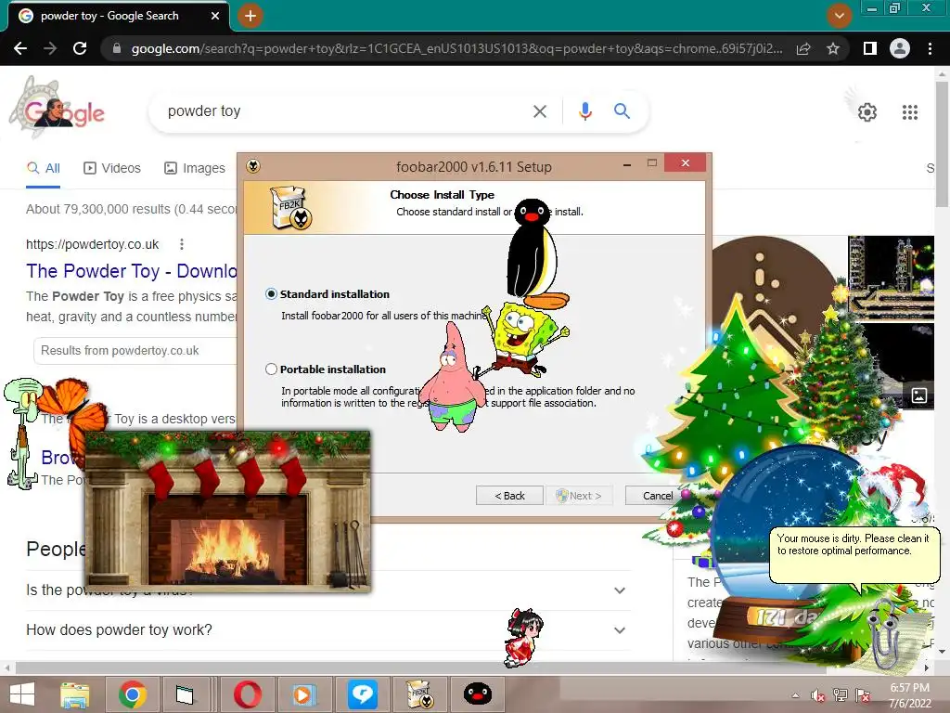Bookmark this page with the star icon
This screenshot has width=950, height=713.
pos(833,48)
